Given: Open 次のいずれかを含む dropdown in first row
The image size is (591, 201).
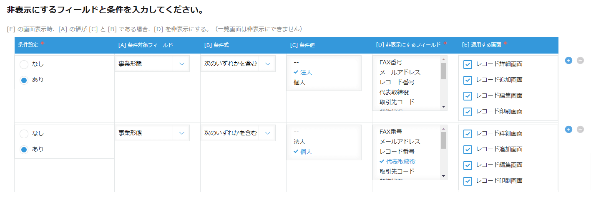Looking at the screenshot, I should 238,64.
